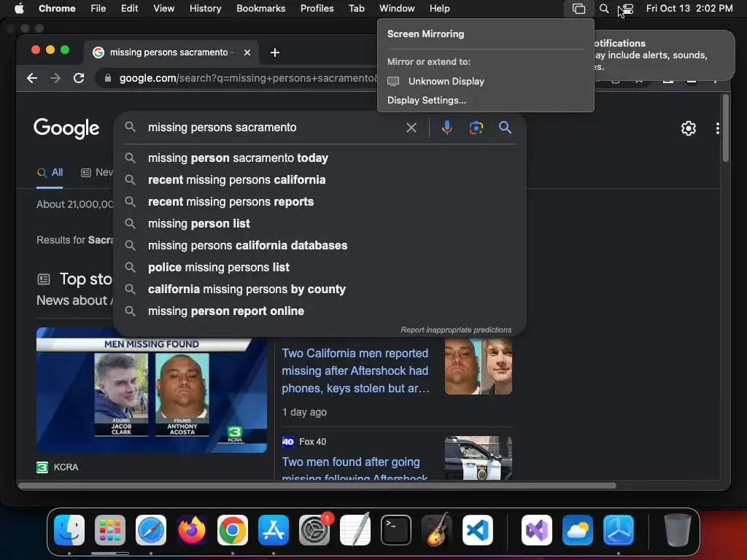Clear the Google search box text

coord(411,128)
